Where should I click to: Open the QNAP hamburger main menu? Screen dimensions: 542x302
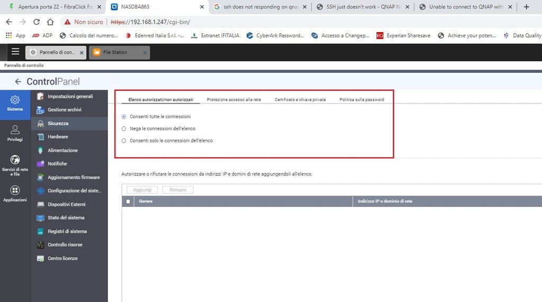pyautogui.click(x=15, y=52)
